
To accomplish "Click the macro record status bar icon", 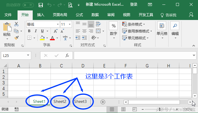I will (16, 109).
